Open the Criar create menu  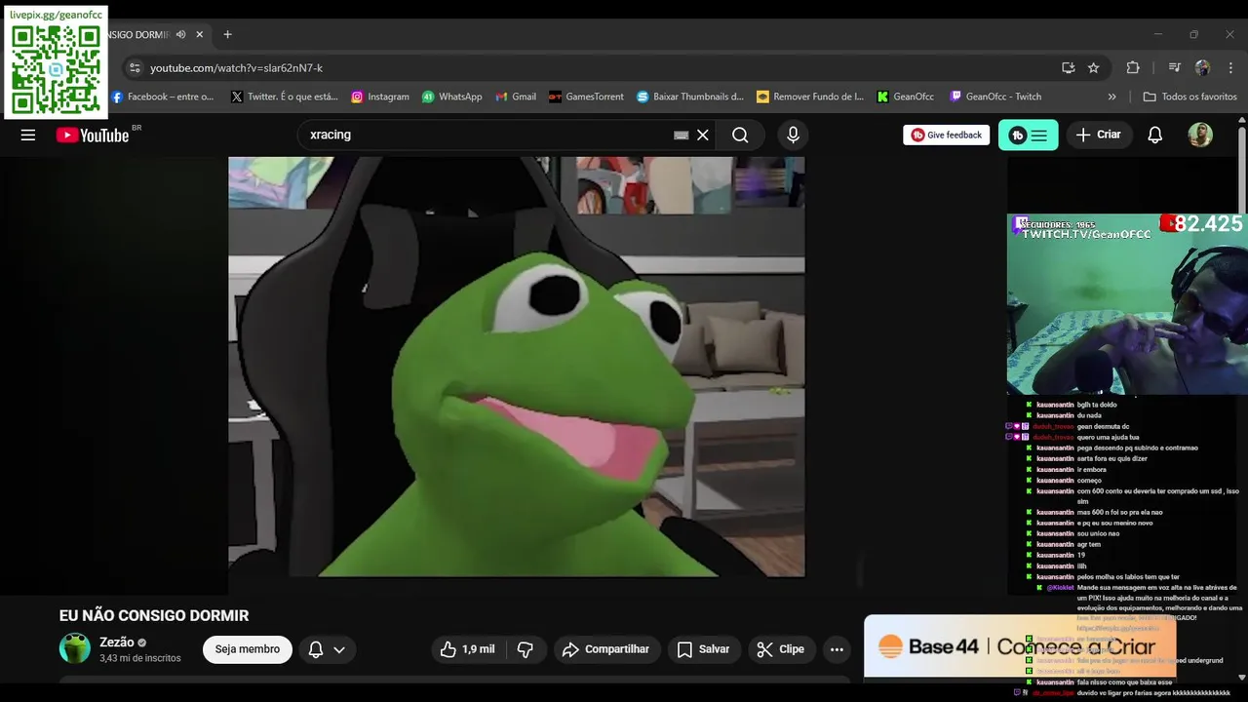point(1099,135)
